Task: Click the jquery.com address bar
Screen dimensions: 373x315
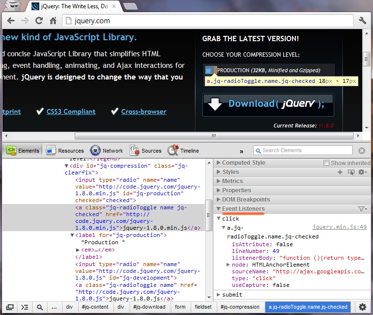Action: coord(208,21)
